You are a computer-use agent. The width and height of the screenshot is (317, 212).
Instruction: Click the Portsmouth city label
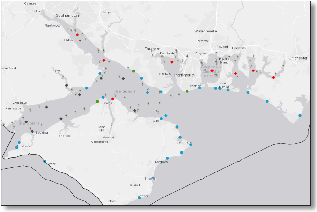pyautogui.click(x=184, y=75)
